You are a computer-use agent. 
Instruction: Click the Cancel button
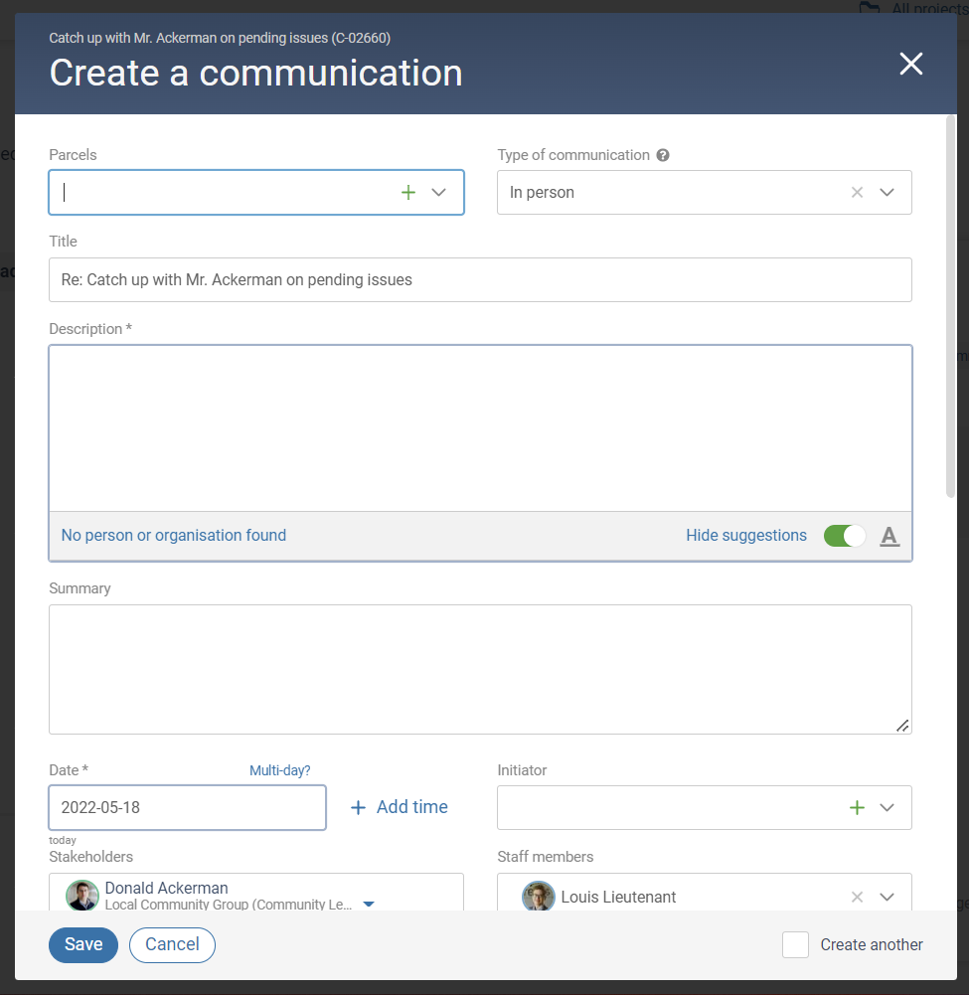tap(172, 944)
